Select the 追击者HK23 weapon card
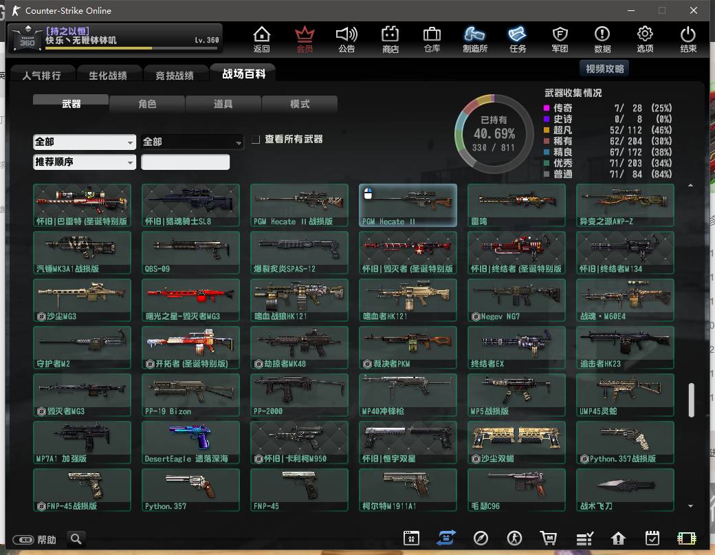715x555 pixels. [625, 347]
